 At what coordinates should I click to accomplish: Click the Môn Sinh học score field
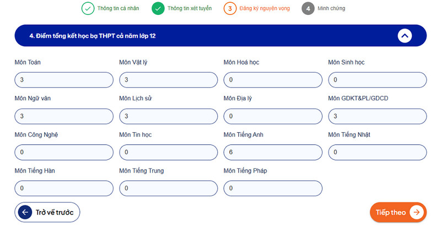tap(378, 80)
